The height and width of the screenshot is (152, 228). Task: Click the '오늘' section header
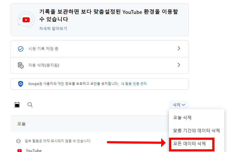click(21, 124)
